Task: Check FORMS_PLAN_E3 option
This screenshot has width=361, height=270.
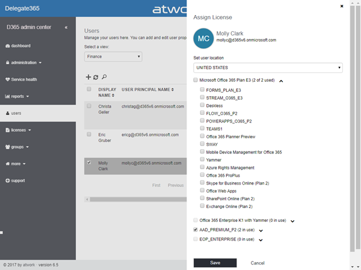Action: [x=202, y=90]
